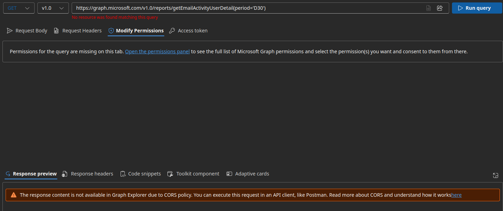Click the share query icon near the URL bar
Screen dimensions: 503x211
tap(440, 8)
